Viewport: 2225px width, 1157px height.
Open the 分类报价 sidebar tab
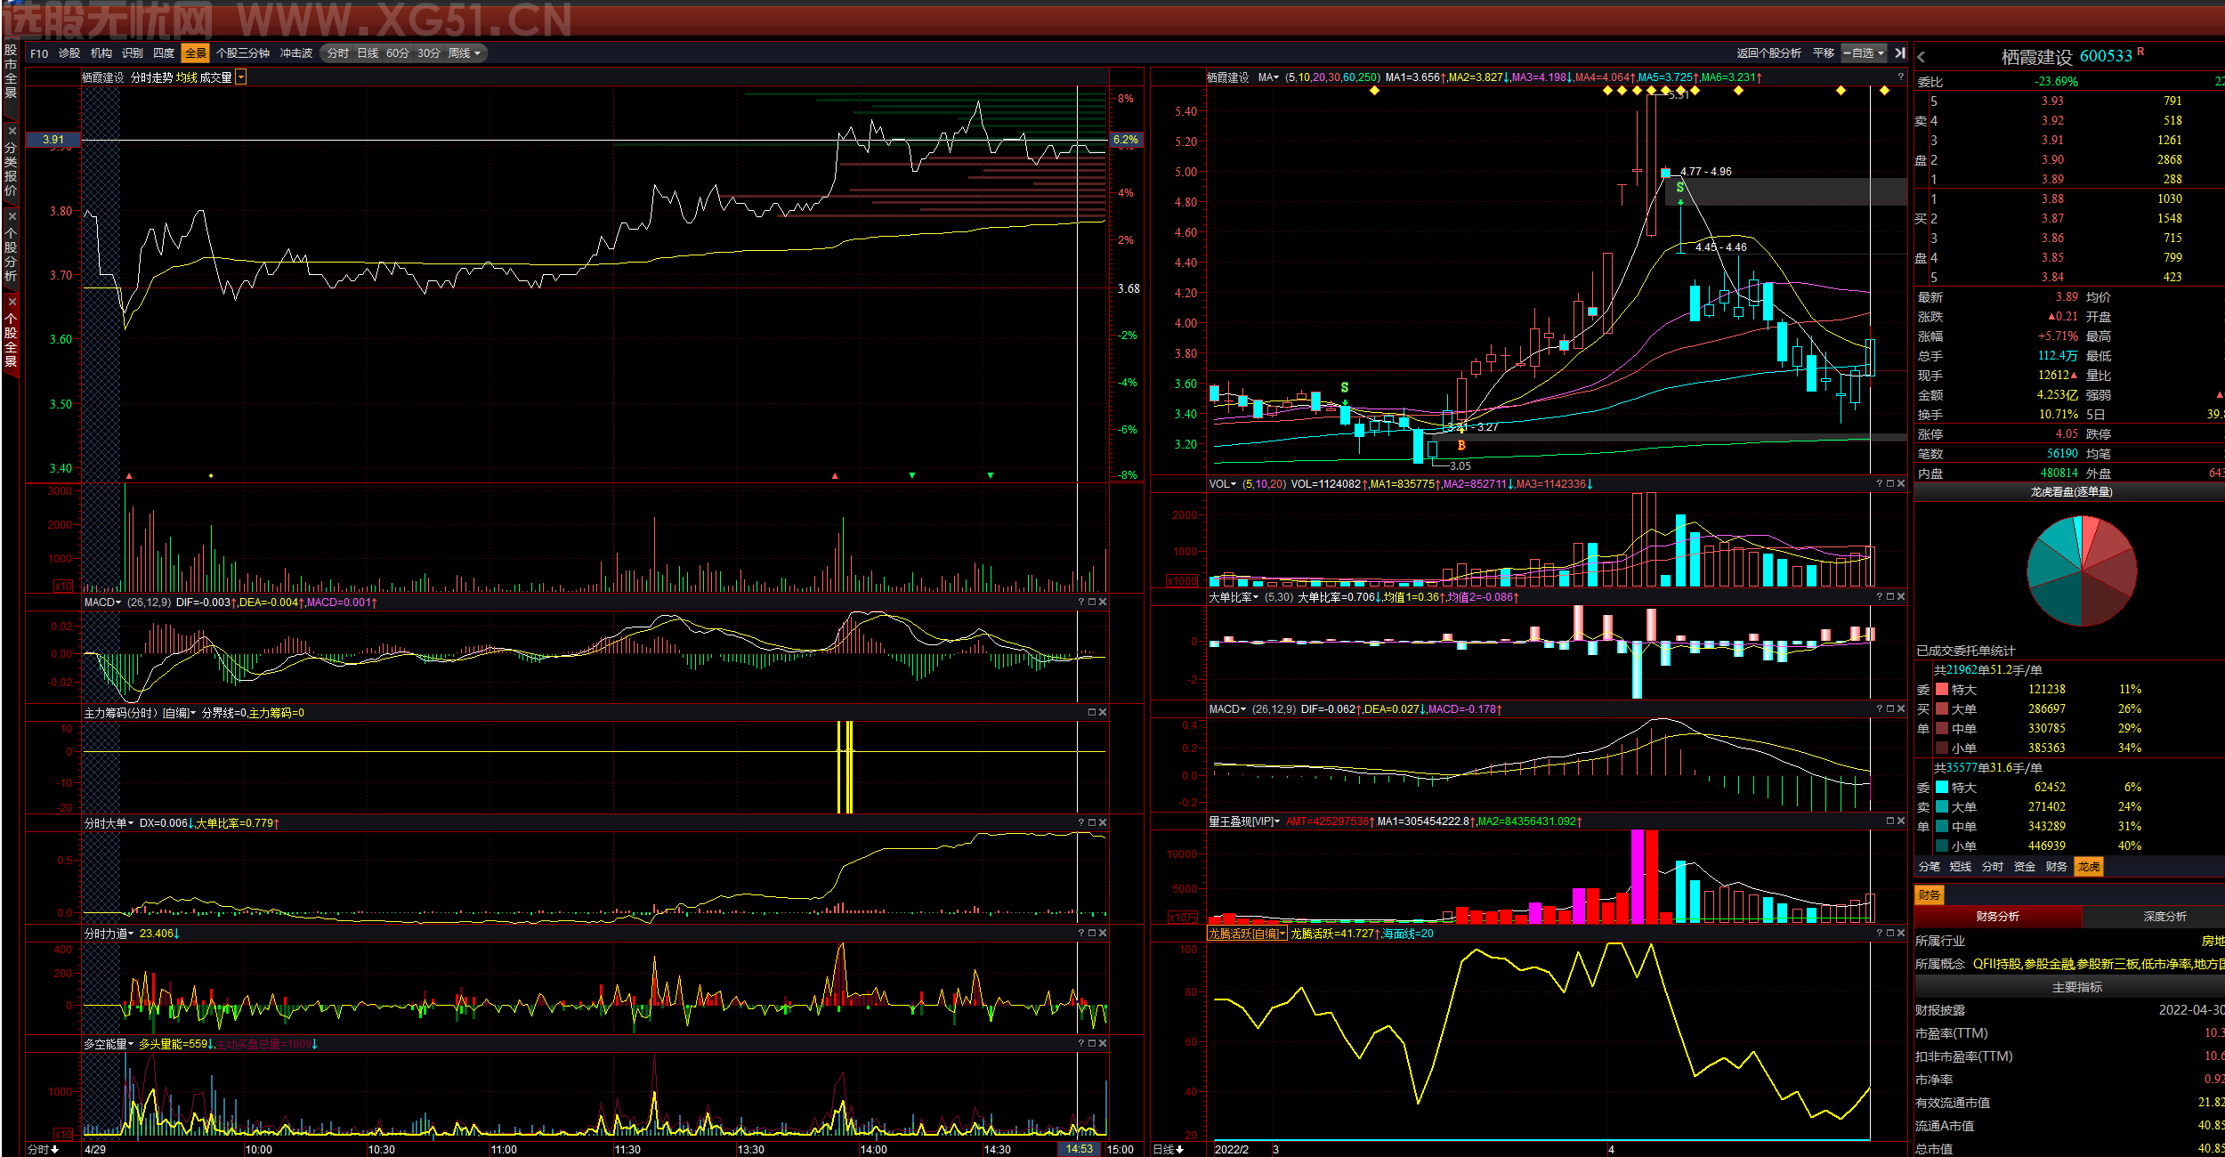coord(11,168)
